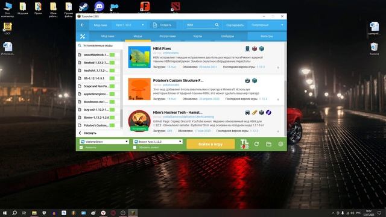
Task: Toggle green switch for appliedenergistics mod
Action: pos(112,94)
